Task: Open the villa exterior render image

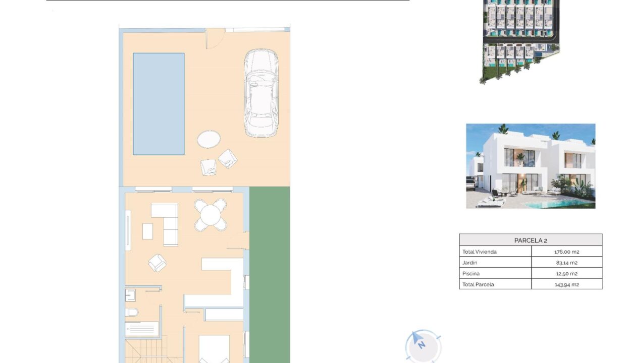Action: 531,166
